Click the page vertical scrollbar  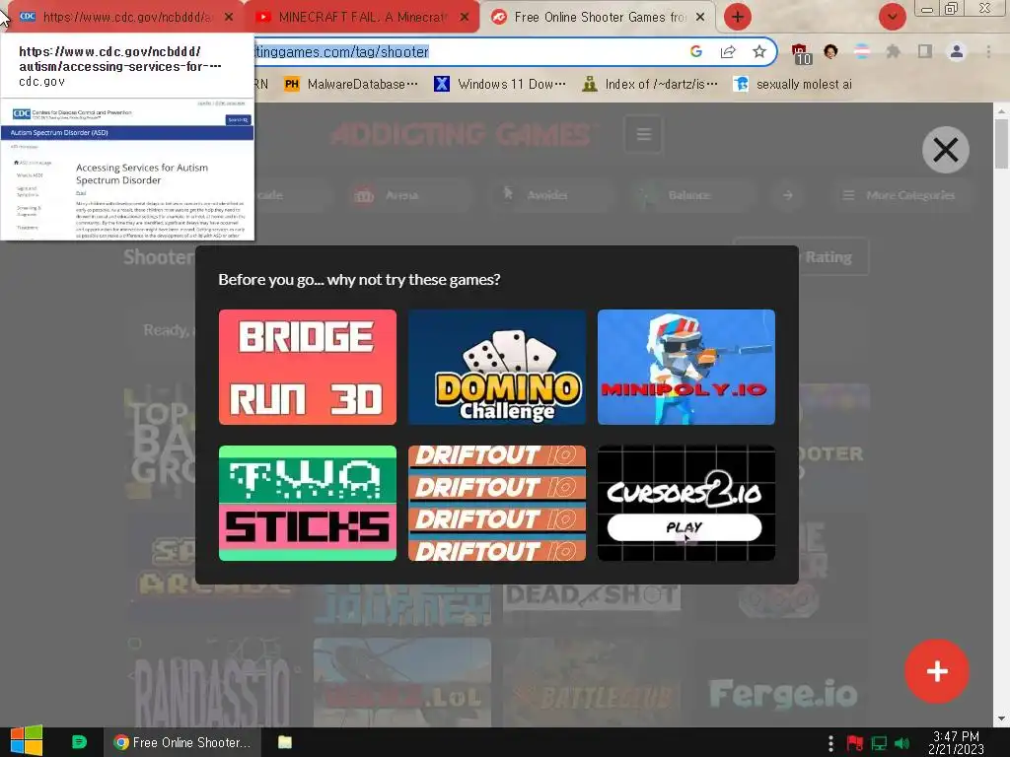pos(1002,143)
